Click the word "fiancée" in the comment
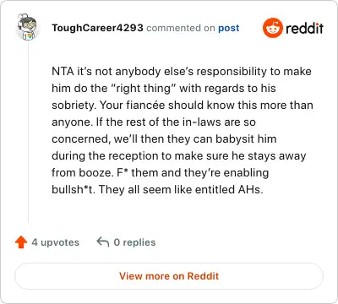This screenshot has height=304, width=338. tap(145, 105)
